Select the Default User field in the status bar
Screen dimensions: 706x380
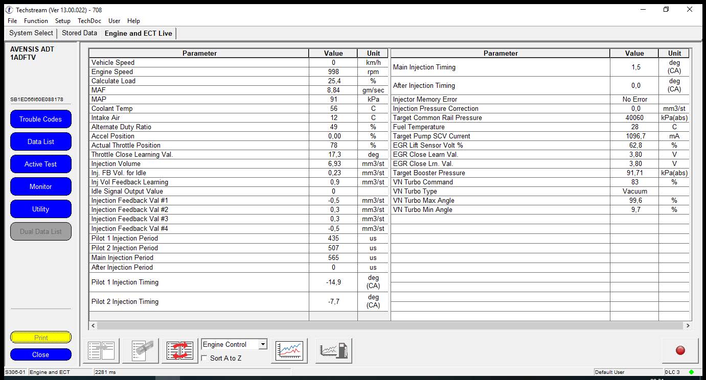click(628, 372)
